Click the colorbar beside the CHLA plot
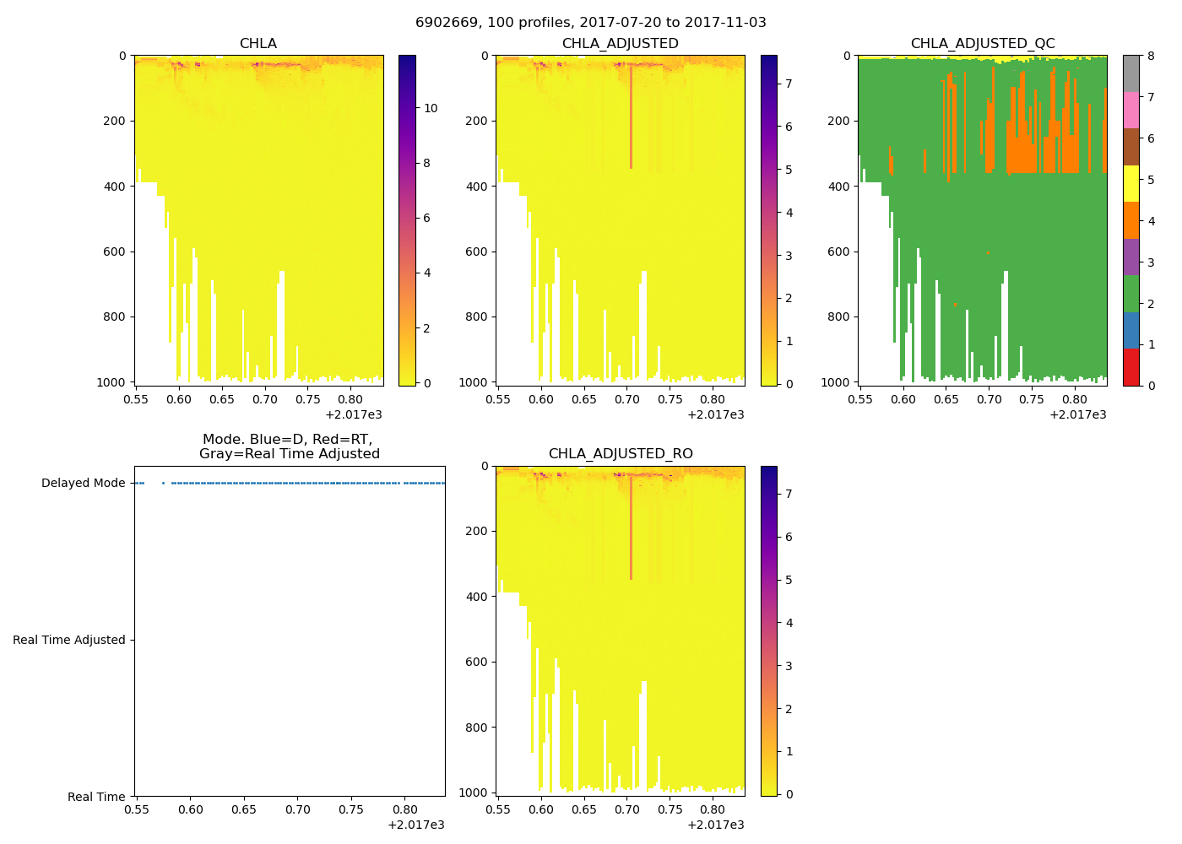Screen dimensions: 1182x844 (407, 220)
